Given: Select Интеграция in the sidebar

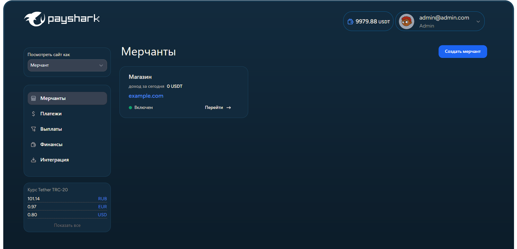Looking at the screenshot, I should coord(54,160).
